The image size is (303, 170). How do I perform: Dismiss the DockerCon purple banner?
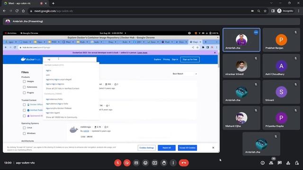215,52
